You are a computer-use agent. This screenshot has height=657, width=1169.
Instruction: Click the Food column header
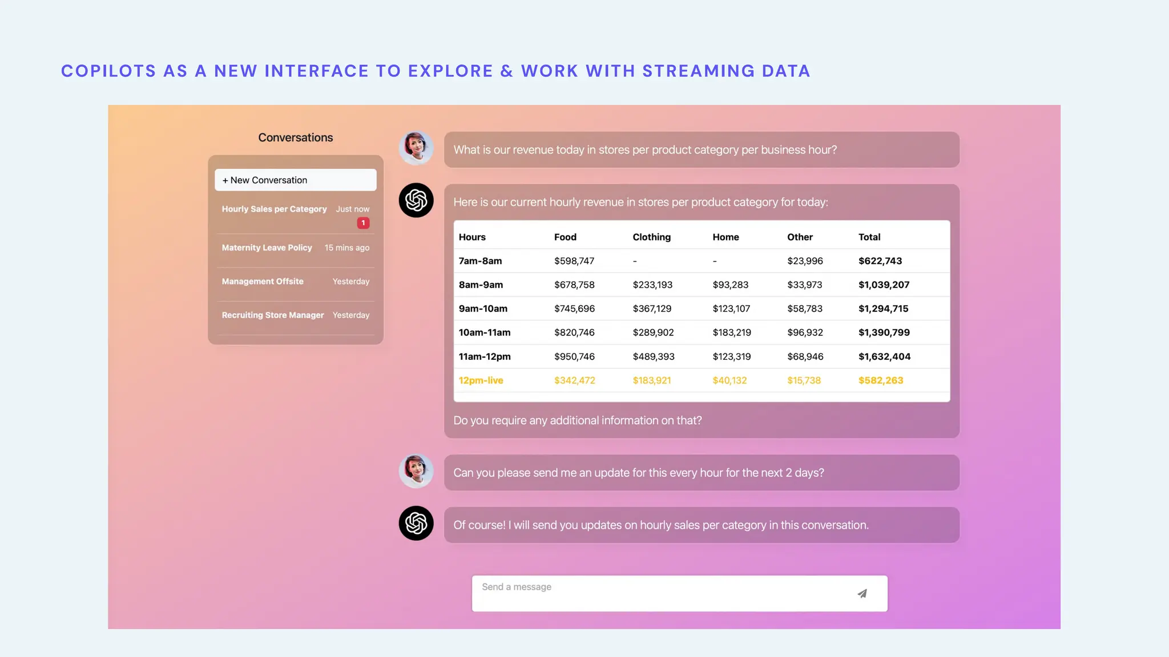565,237
